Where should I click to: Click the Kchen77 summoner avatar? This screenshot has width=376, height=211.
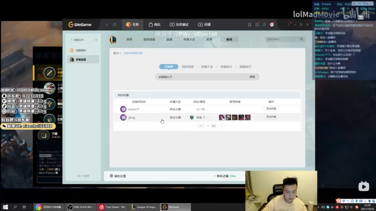coord(123,109)
